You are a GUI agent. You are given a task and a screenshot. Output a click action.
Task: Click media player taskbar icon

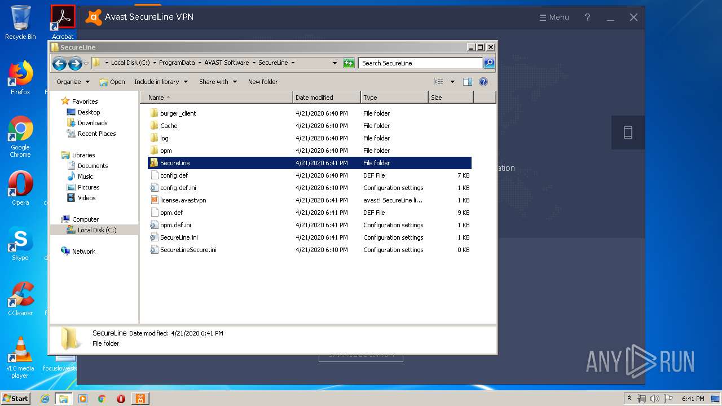[x=83, y=399]
